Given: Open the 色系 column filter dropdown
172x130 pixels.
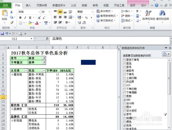Looking at the screenshot, I should [x=44, y=70].
